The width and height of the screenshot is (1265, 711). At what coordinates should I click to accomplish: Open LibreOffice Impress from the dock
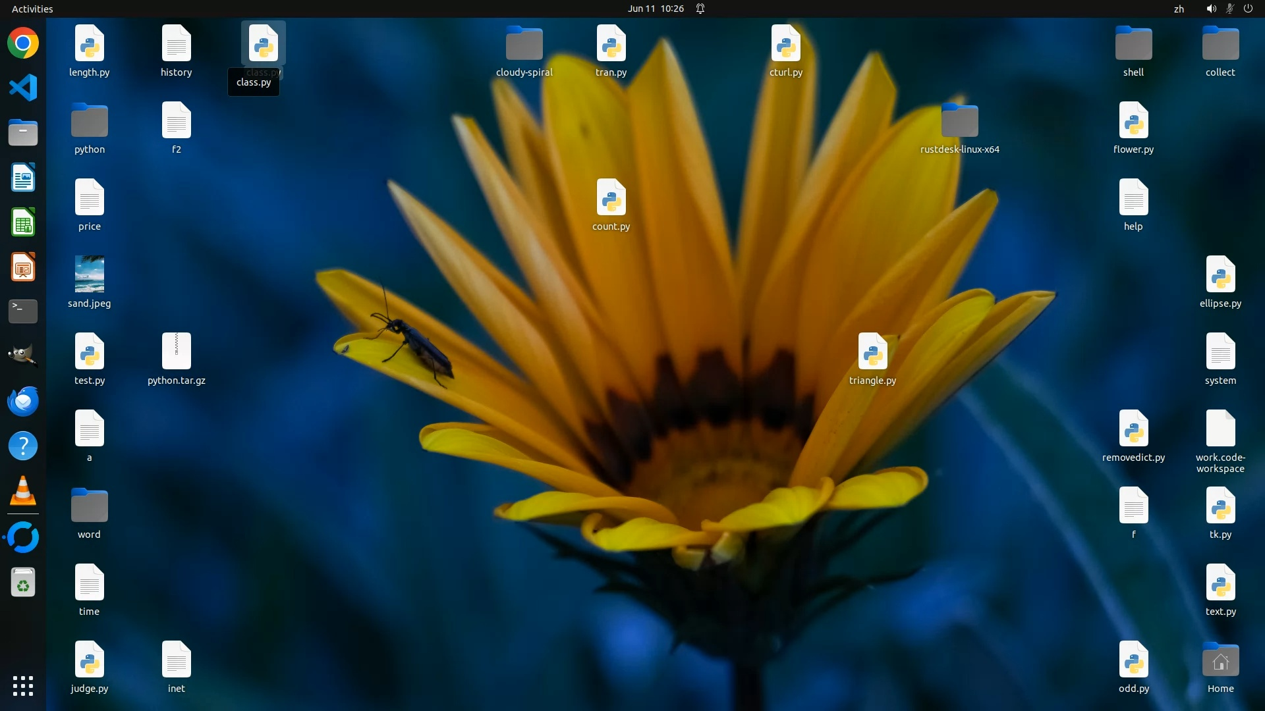(23, 267)
